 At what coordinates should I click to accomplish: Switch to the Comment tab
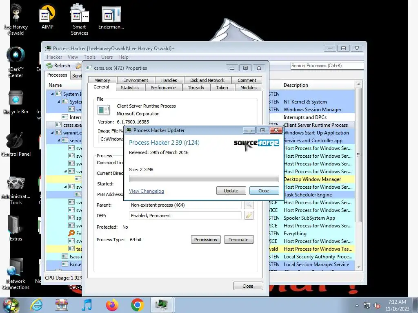[x=247, y=80]
